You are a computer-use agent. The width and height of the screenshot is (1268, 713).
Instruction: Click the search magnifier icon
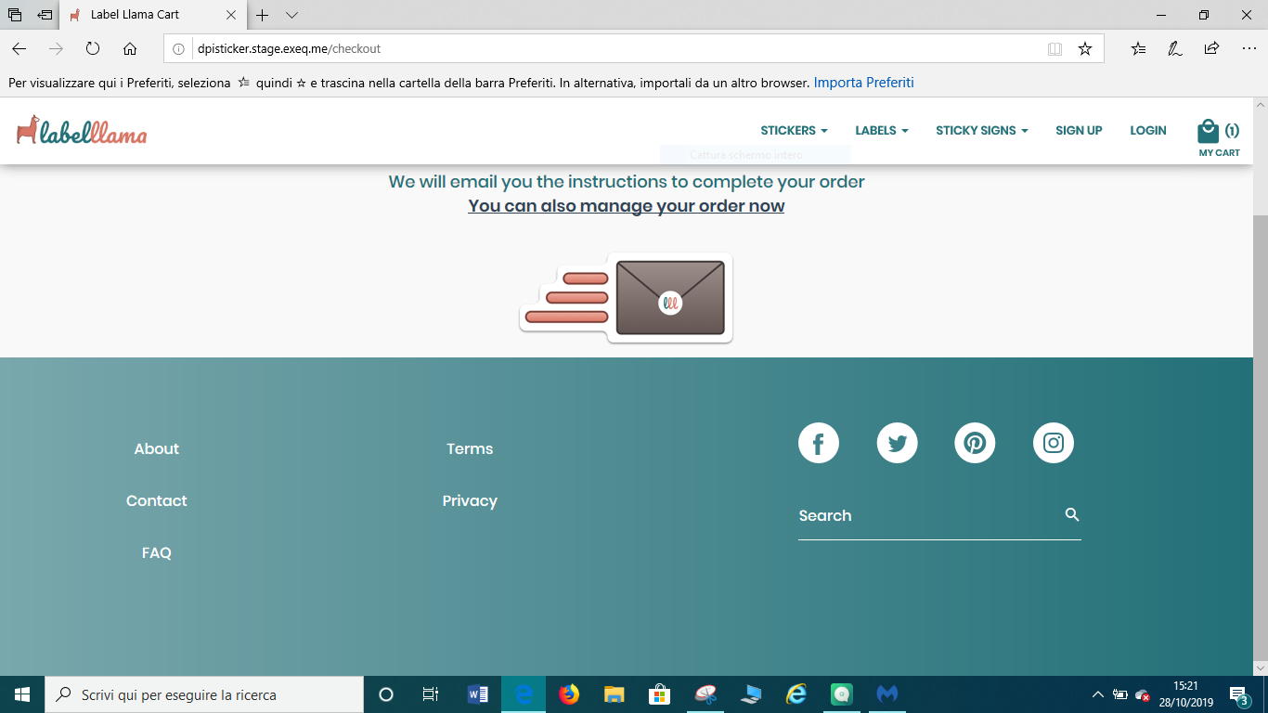1072,514
